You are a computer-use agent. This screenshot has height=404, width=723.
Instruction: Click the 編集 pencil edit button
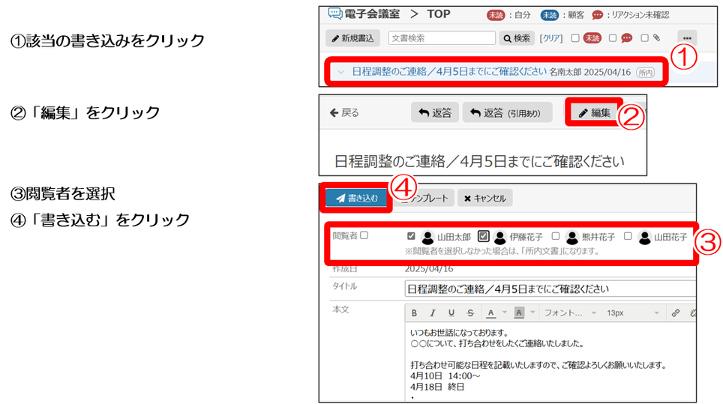coord(594,112)
